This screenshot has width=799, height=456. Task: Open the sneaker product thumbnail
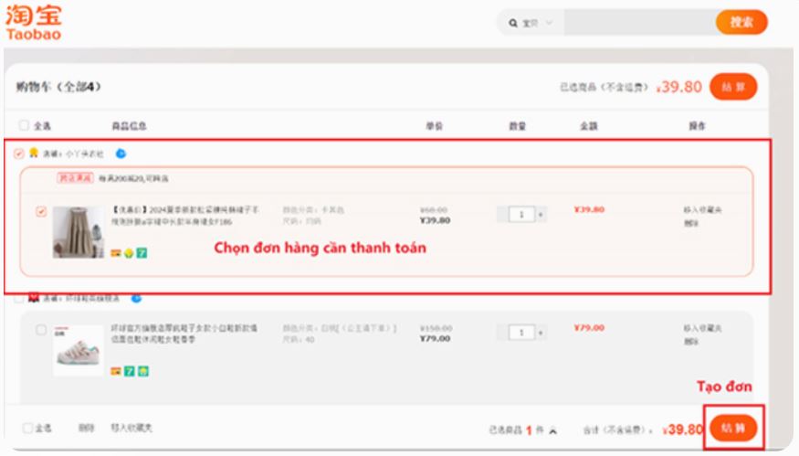point(78,350)
